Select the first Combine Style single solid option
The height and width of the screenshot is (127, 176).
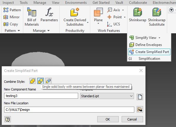click(33, 81)
